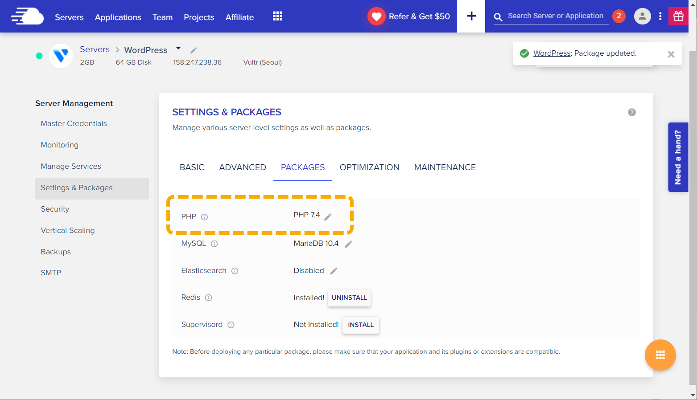Open the WordPress link in notification

[x=552, y=53]
